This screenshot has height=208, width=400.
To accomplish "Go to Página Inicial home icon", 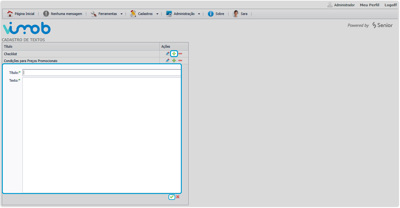I will (10, 14).
